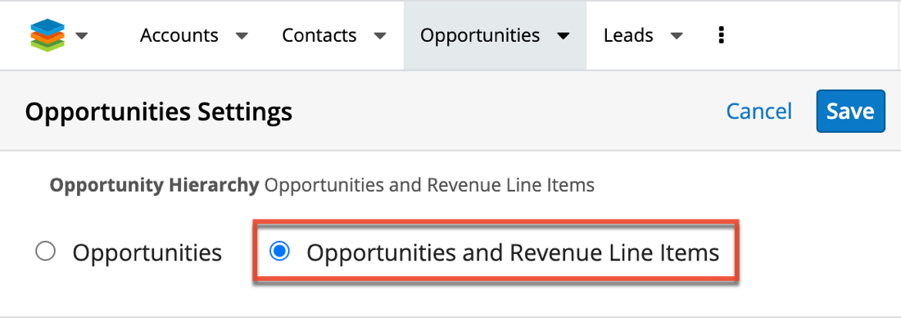Go to the Contacts module tab
901x318 pixels.
pos(319,36)
